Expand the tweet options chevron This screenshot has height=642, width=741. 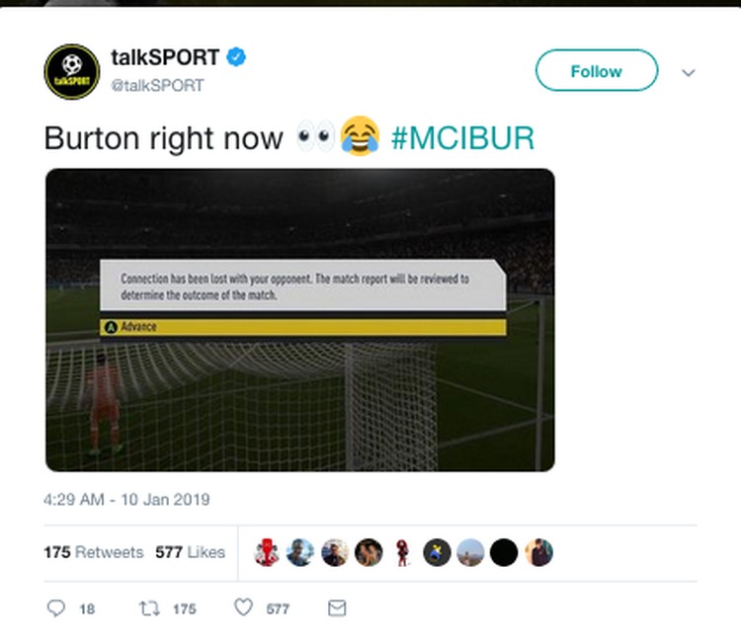click(689, 73)
